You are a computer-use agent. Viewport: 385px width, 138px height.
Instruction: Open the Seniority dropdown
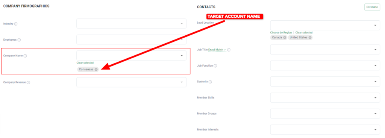[x=325, y=82]
